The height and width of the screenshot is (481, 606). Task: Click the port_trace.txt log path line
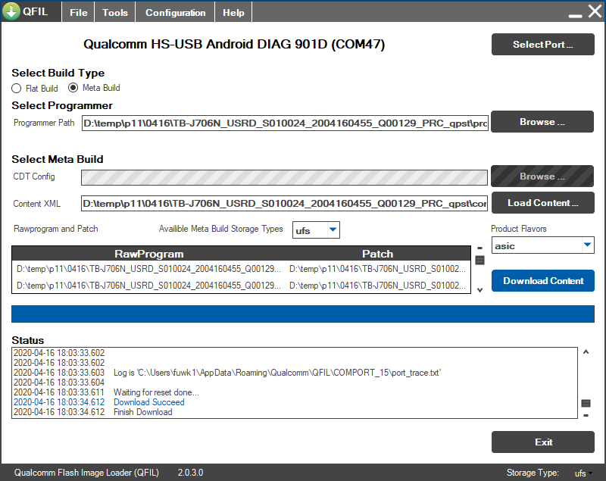click(x=277, y=373)
